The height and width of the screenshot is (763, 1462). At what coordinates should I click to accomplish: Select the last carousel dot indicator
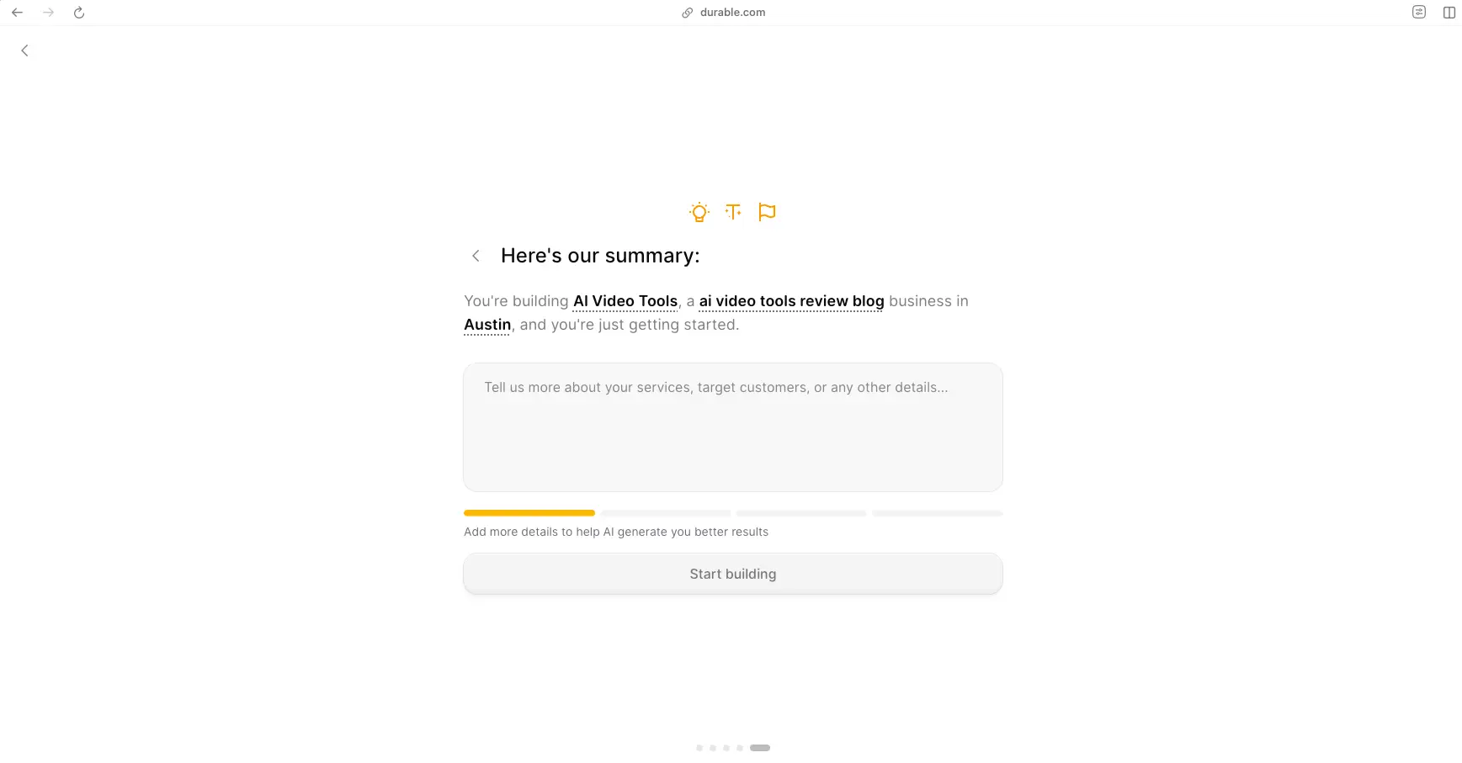760,747
